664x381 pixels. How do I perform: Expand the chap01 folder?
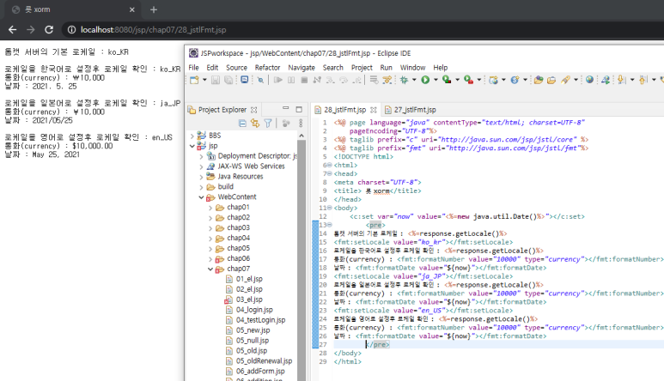coord(210,207)
